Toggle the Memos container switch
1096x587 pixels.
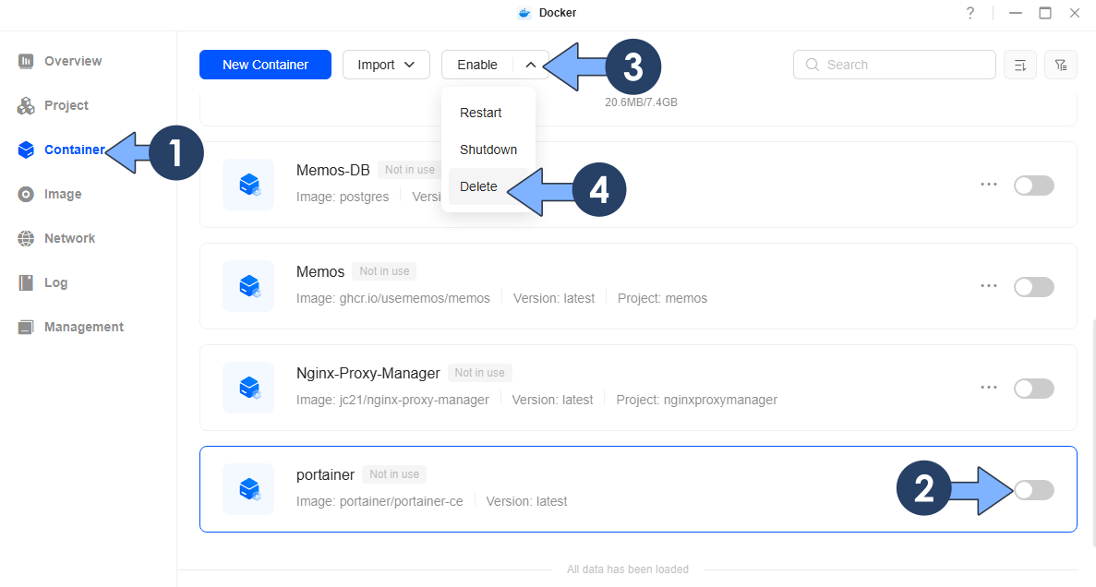pos(1034,287)
